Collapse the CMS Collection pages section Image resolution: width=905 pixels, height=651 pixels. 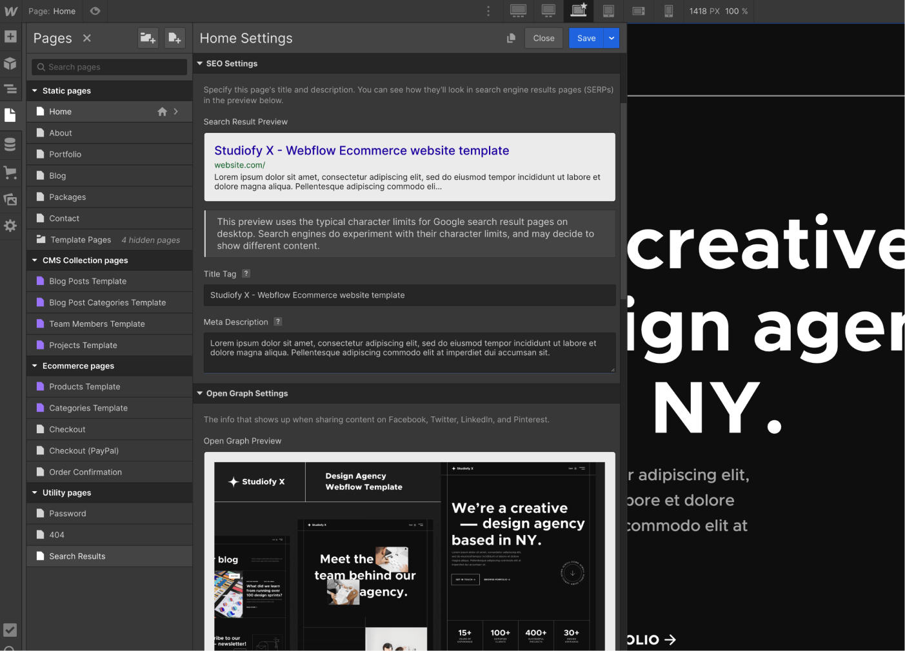coord(35,260)
